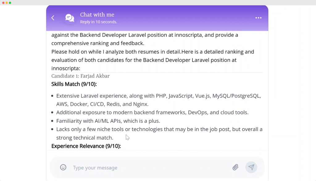Maximize the window with the green button

point(10,3)
